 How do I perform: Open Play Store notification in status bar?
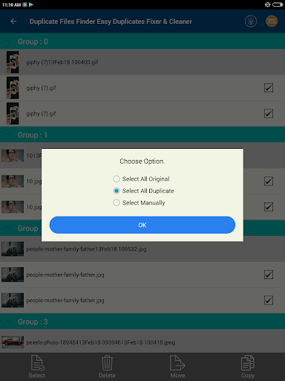coord(31,4)
